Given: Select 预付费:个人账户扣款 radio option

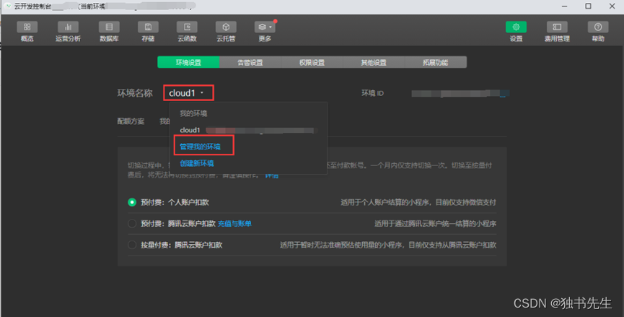Looking at the screenshot, I should [x=132, y=202].
